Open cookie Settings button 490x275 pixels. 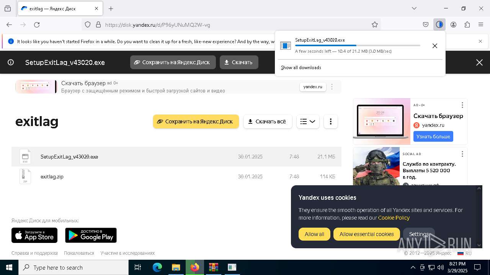tap(419, 234)
